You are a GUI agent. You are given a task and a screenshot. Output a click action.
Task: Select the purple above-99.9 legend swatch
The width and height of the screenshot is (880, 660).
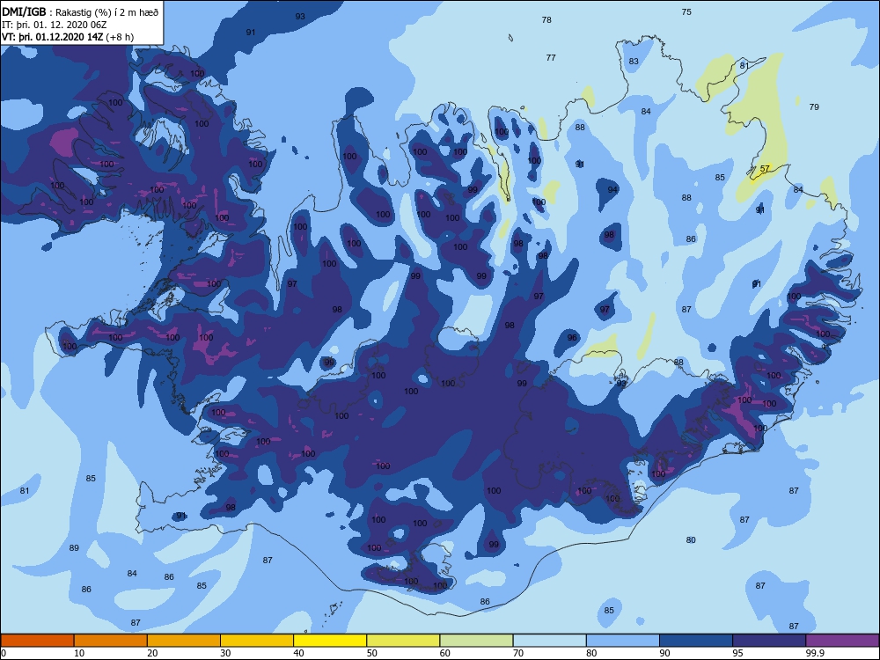point(842,641)
